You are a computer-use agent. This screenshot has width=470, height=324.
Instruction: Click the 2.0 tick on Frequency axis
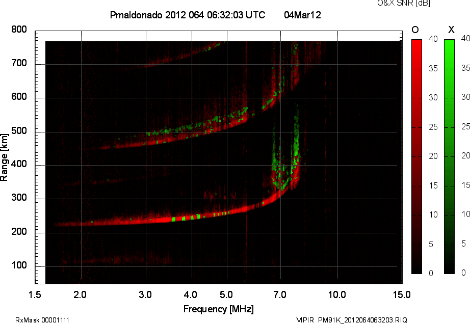coord(80,295)
